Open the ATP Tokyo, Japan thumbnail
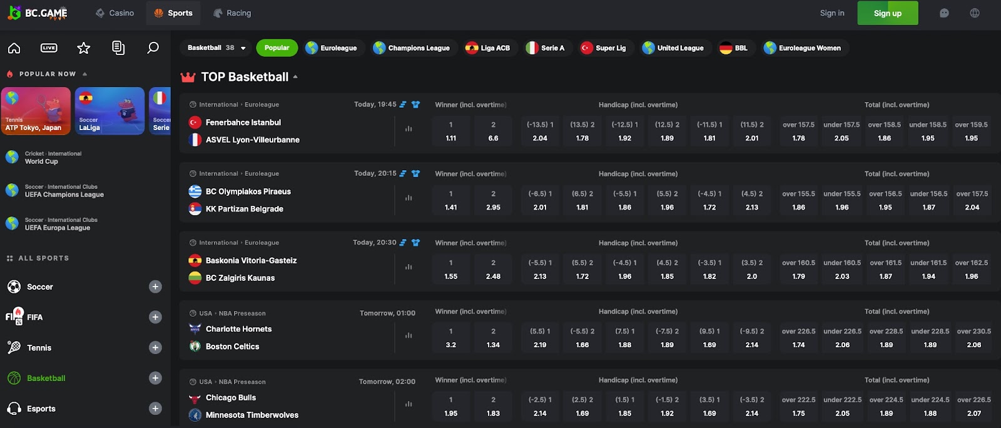The height and width of the screenshot is (428, 1001). [36, 111]
